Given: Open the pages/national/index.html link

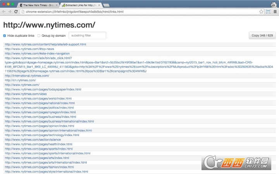Looking at the screenshot, I should 40,103.
